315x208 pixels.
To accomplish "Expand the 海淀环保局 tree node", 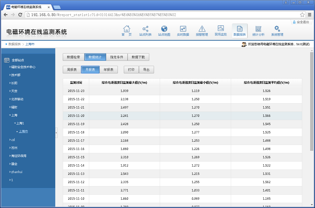I will point(10,156).
